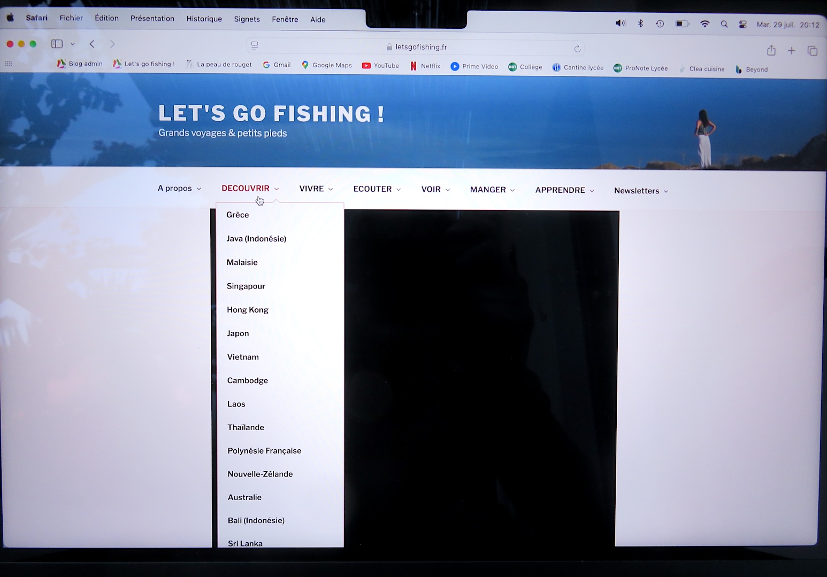Viewport: 827px width, 577px height.
Task: Toggle the Safari sidebar button
Action: pyautogui.click(x=57, y=44)
